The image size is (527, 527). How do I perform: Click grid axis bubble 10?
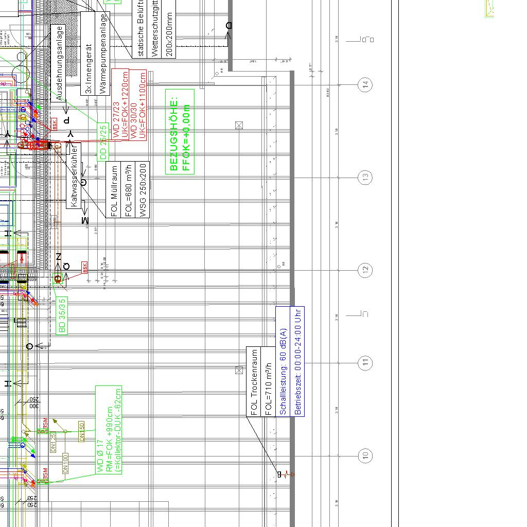click(x=365, y=456)
